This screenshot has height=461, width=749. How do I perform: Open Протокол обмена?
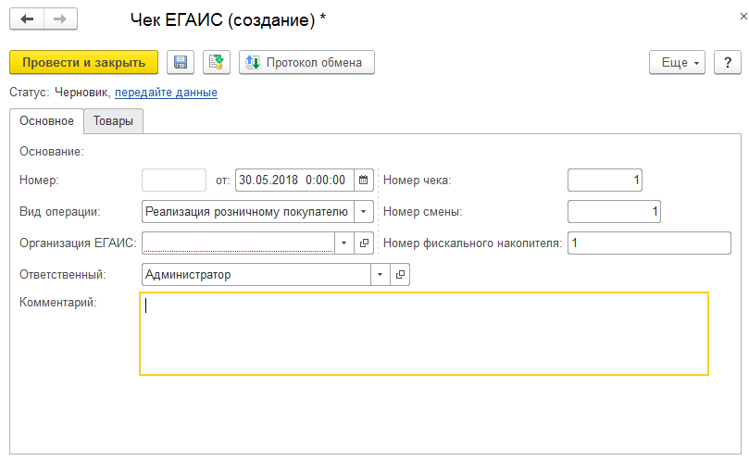306,62
